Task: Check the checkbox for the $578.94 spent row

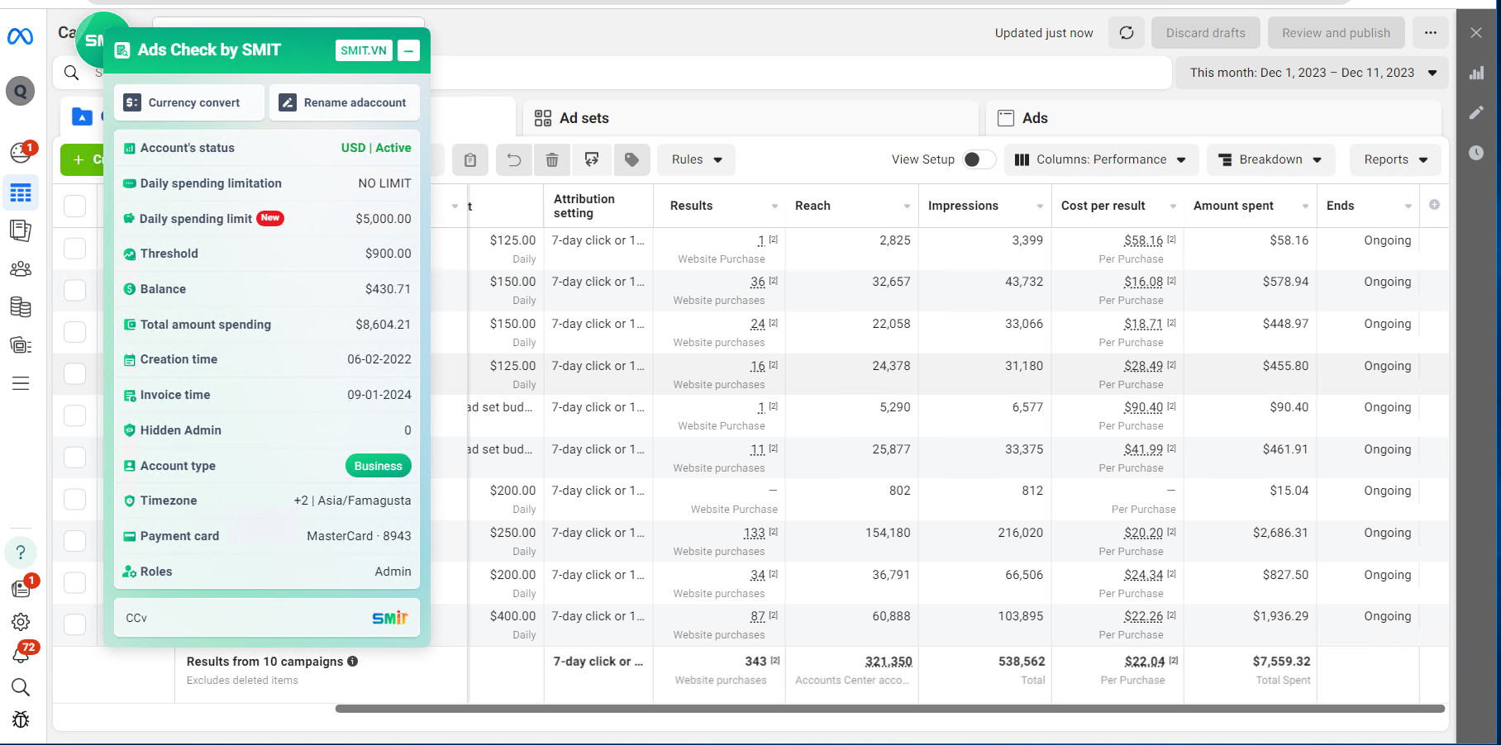Action: point(74,290)
